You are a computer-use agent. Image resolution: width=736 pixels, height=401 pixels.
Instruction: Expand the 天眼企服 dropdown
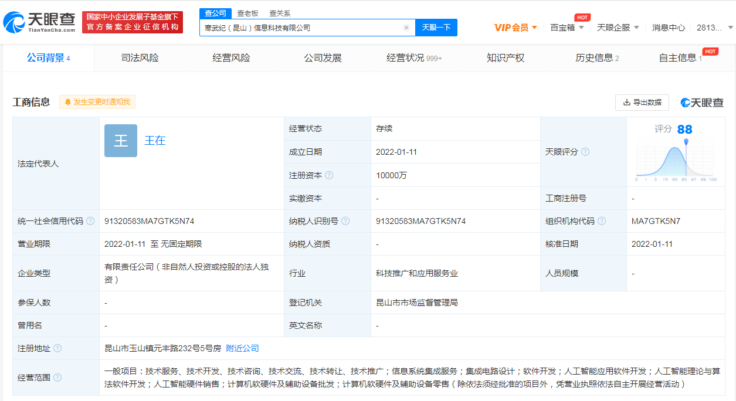(x=618, y=28)
